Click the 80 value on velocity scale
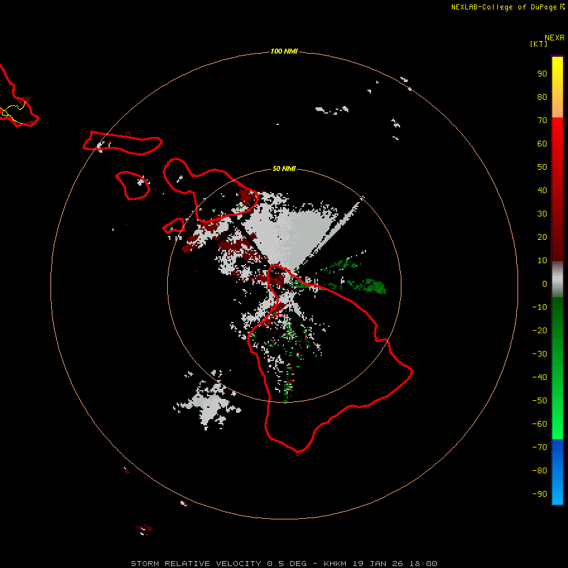The height and width of the screenshot is (568, 568). 542,97
